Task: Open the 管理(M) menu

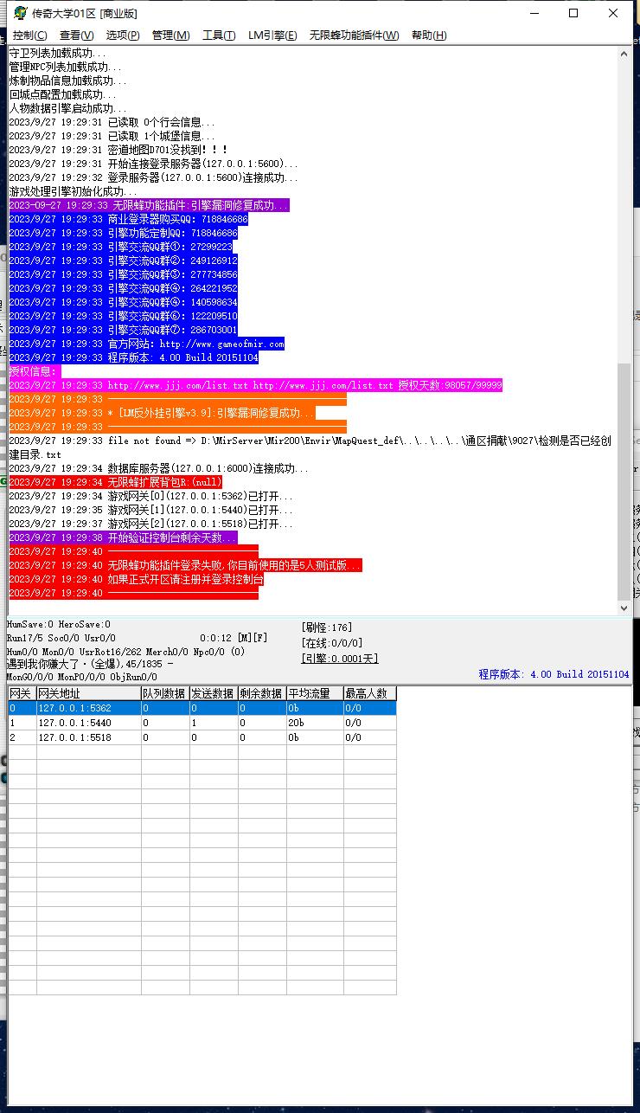Action: [x=170, y=35]
